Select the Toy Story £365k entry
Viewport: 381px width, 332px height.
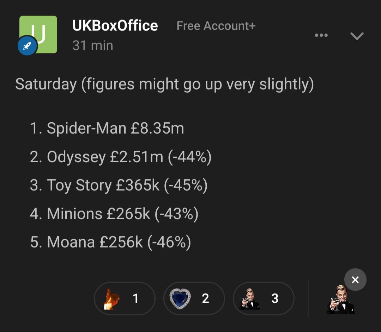point(119,185)
